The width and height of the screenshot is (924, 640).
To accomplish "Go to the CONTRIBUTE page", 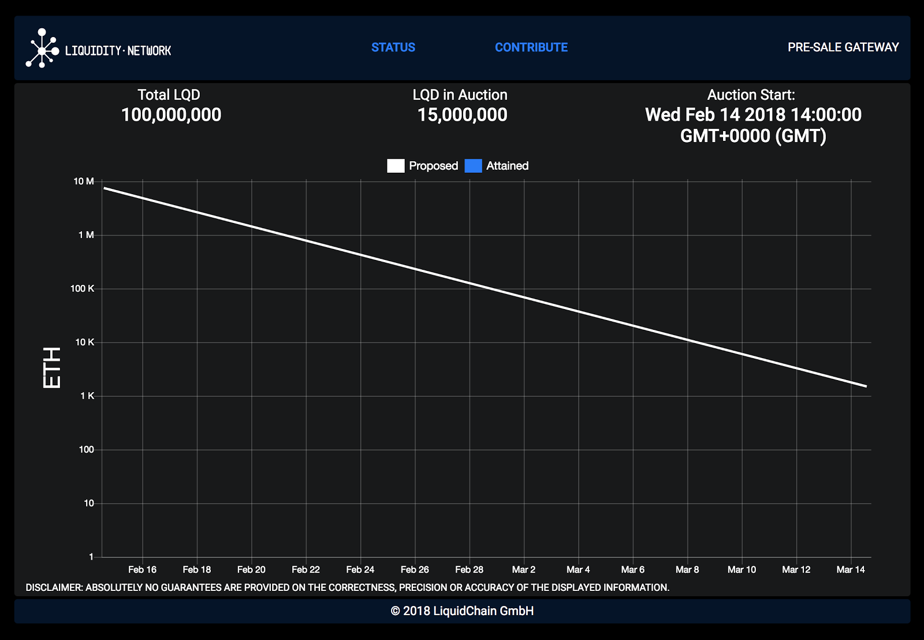I will pos(531,47).
